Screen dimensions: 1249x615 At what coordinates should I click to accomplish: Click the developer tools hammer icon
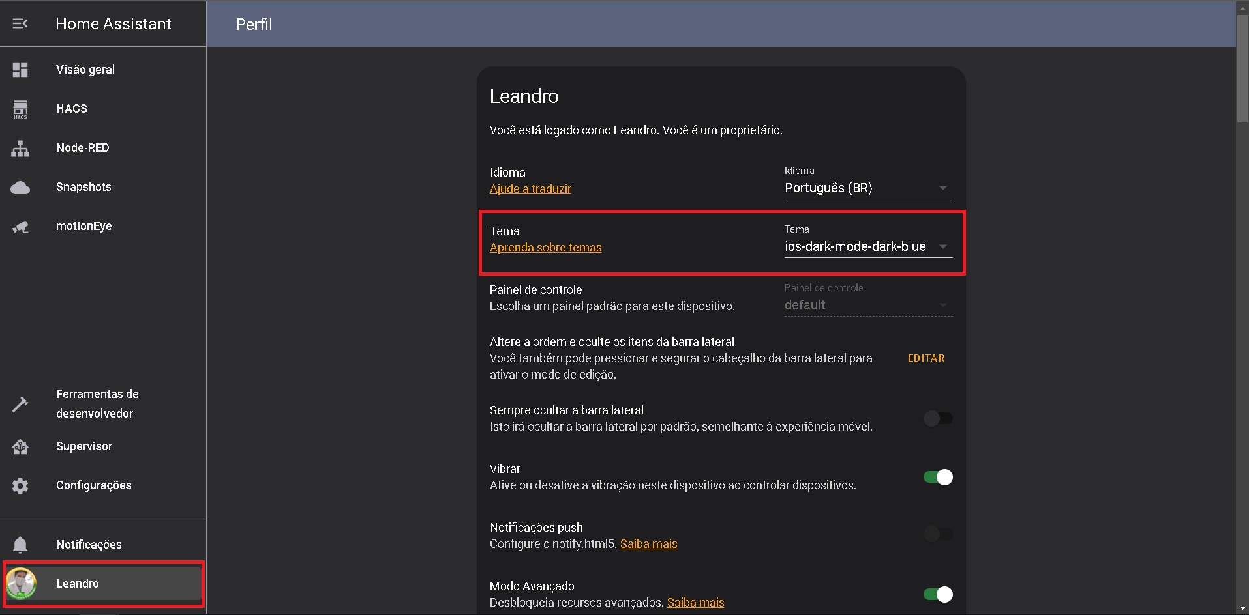pos(20,404)
